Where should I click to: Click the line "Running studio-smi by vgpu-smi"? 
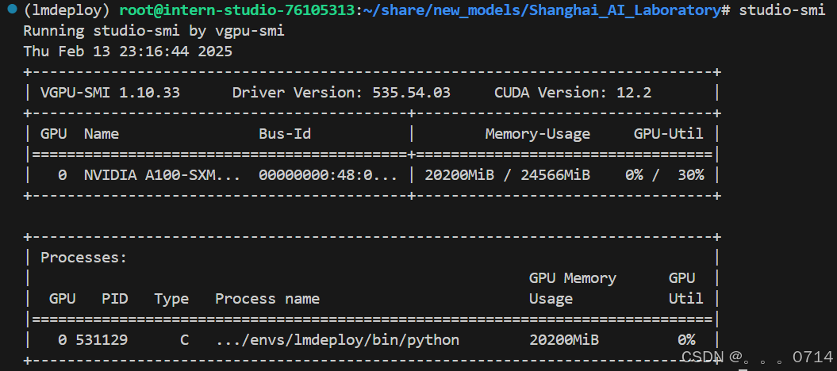coord(154,32)
